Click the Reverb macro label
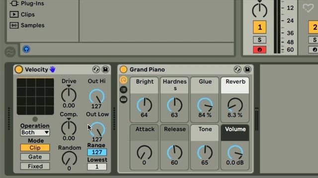 (x=235, y=82)
